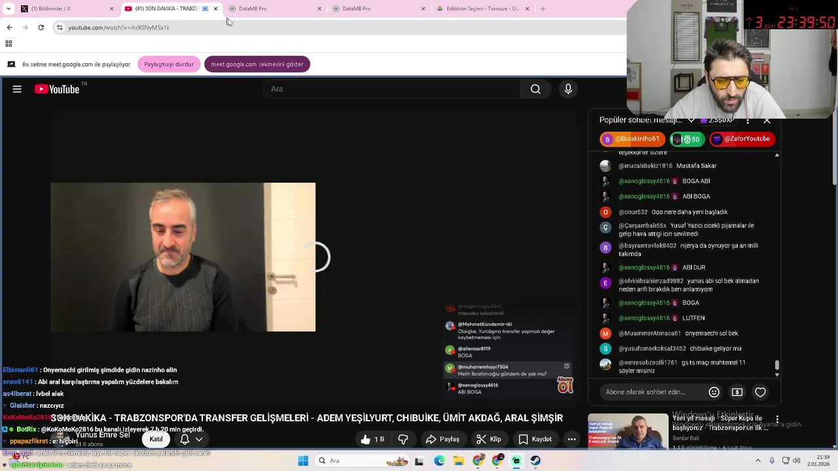Open clock showing 21:39 in tray
The width and height of the screenshot is (838, 471).
pos(818,461)
